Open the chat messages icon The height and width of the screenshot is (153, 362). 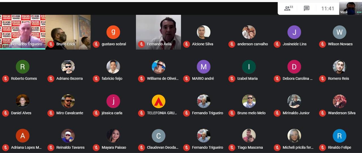(307, 8)
